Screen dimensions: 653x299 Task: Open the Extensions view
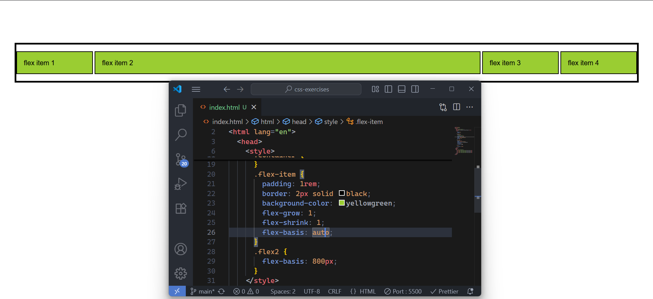coord(181,208)
